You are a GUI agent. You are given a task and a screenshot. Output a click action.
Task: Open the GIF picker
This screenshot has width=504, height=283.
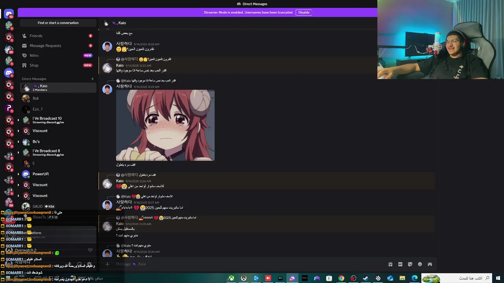400,264
